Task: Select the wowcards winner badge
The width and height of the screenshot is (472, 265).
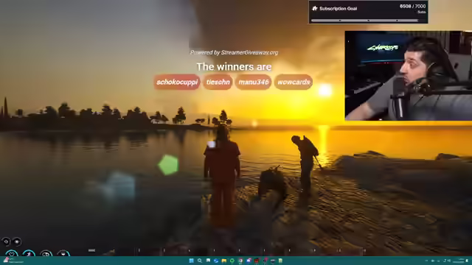Action: coord(294,82)
